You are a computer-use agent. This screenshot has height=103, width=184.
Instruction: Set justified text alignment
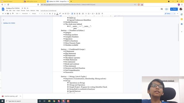click(80, 14)
